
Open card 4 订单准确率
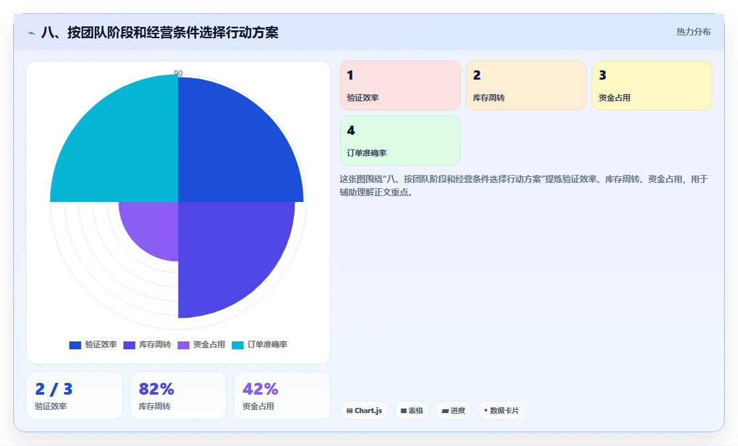[x=400, y=141]
